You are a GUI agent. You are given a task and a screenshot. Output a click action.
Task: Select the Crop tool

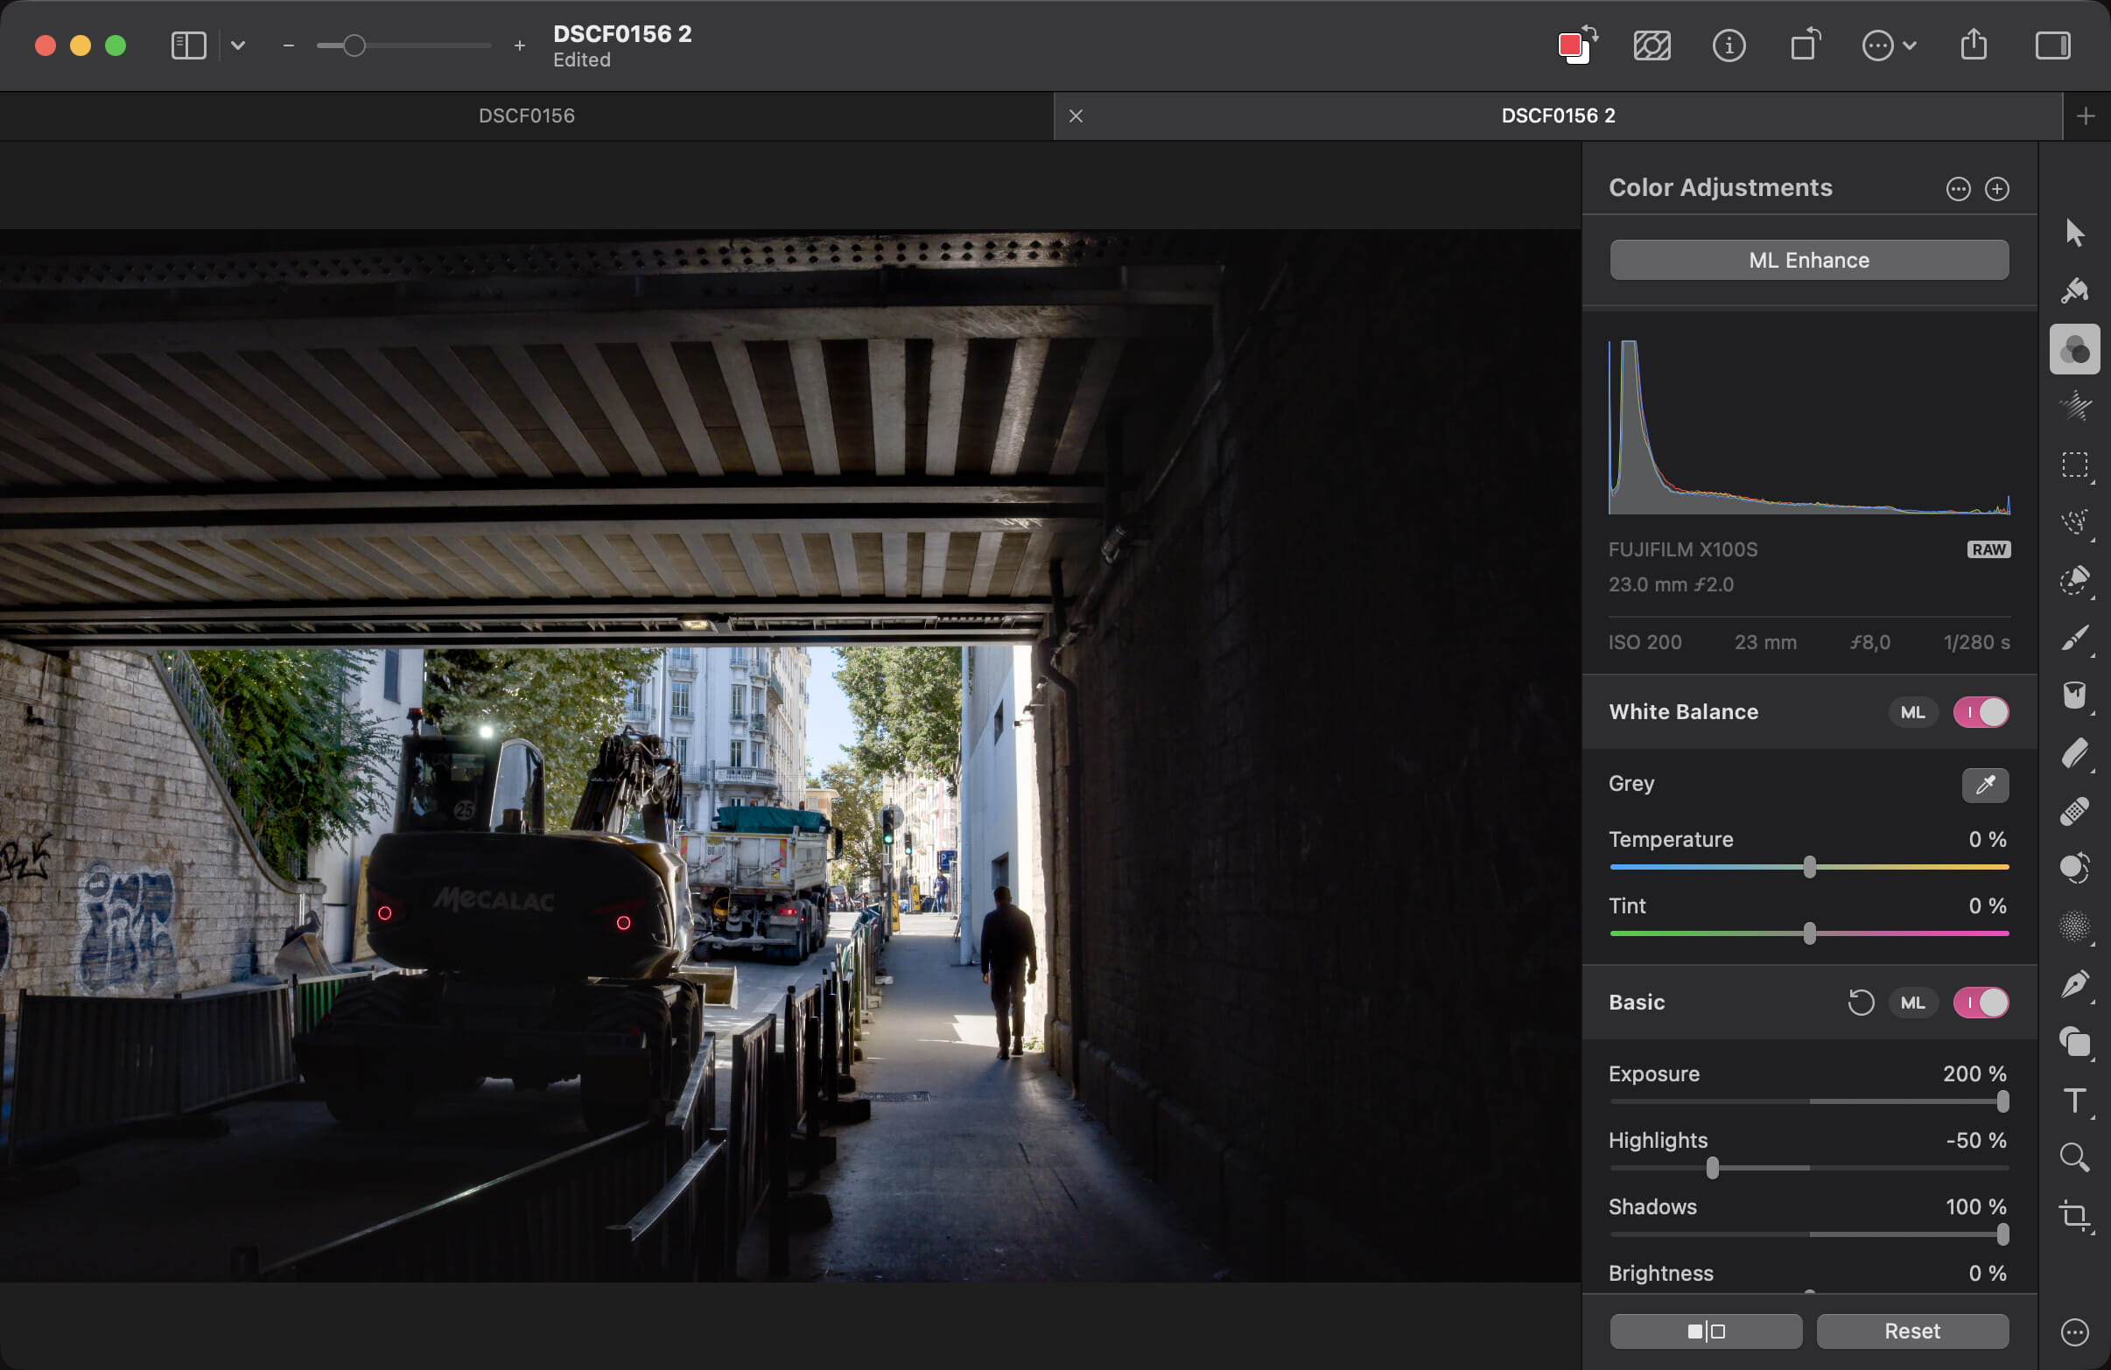pos(2073,1215)
